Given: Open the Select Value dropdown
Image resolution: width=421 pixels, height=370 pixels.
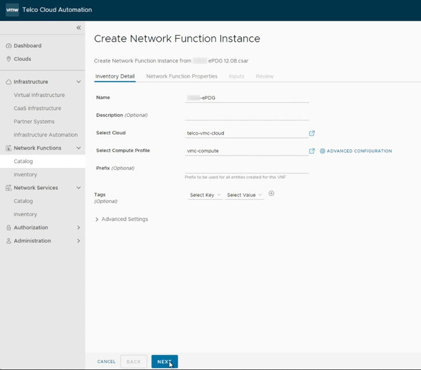Looking at the screenshot, I should 244,195.
